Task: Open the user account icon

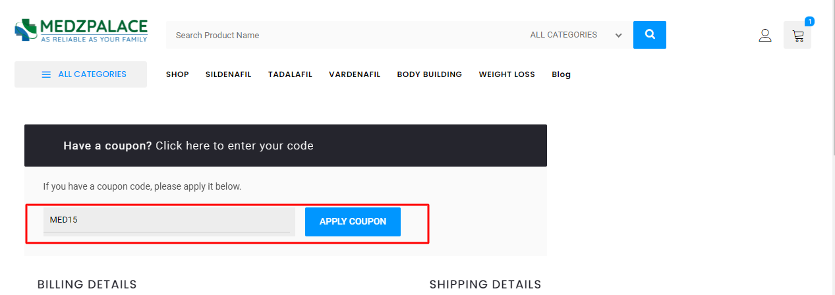Action: [764, 36]
